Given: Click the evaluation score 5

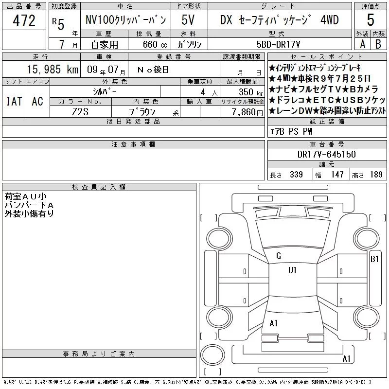Looking at the screenshot, I should tap(371, 20).
